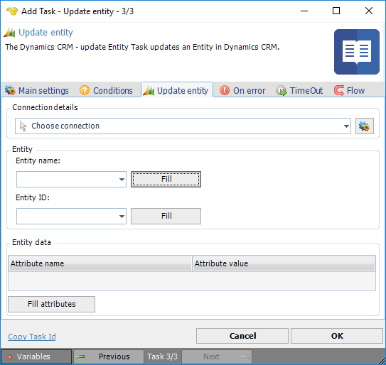The image size is (386, 365).
Task: Go to the Previous task
Action: [109, 356]
